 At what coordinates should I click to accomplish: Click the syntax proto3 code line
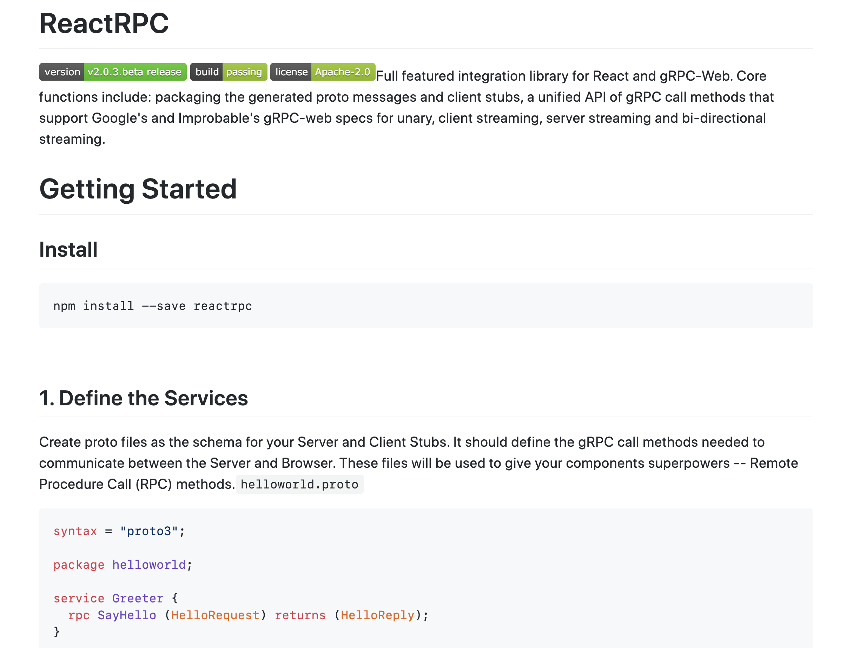tap(119, 531)
